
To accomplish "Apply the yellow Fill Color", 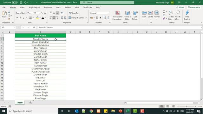I will coord(37,18).
